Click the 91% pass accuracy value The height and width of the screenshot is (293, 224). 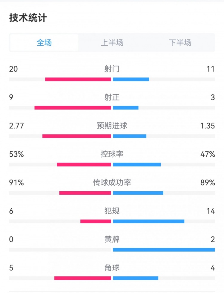point(16,182)
